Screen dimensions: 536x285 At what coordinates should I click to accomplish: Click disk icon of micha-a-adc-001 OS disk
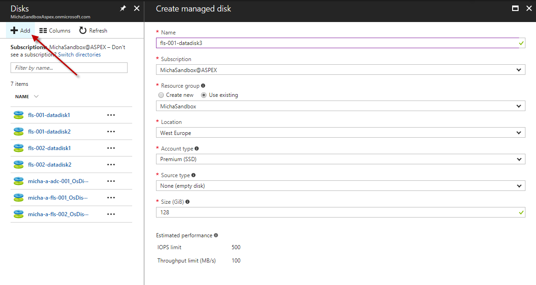coord(18,181)
